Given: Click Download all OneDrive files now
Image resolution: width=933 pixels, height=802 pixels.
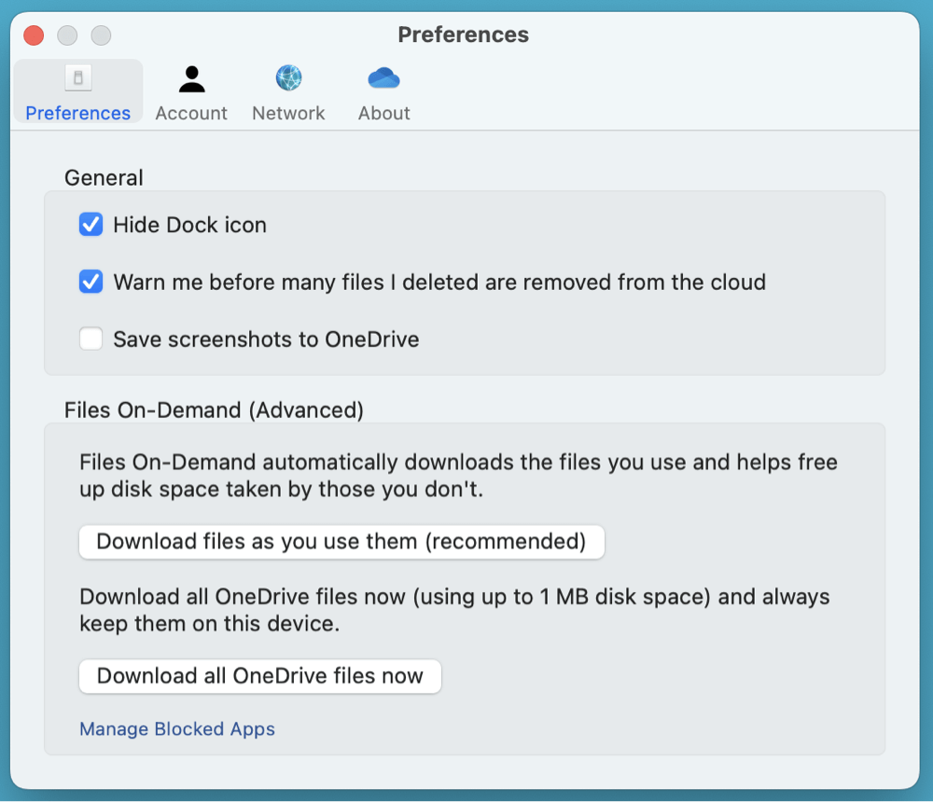Looking at the screenshot, I should pyautogui.click(x=259, y=676).
